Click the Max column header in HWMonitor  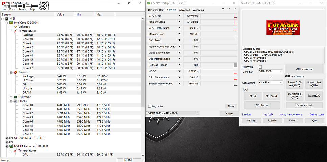(105, 14)
